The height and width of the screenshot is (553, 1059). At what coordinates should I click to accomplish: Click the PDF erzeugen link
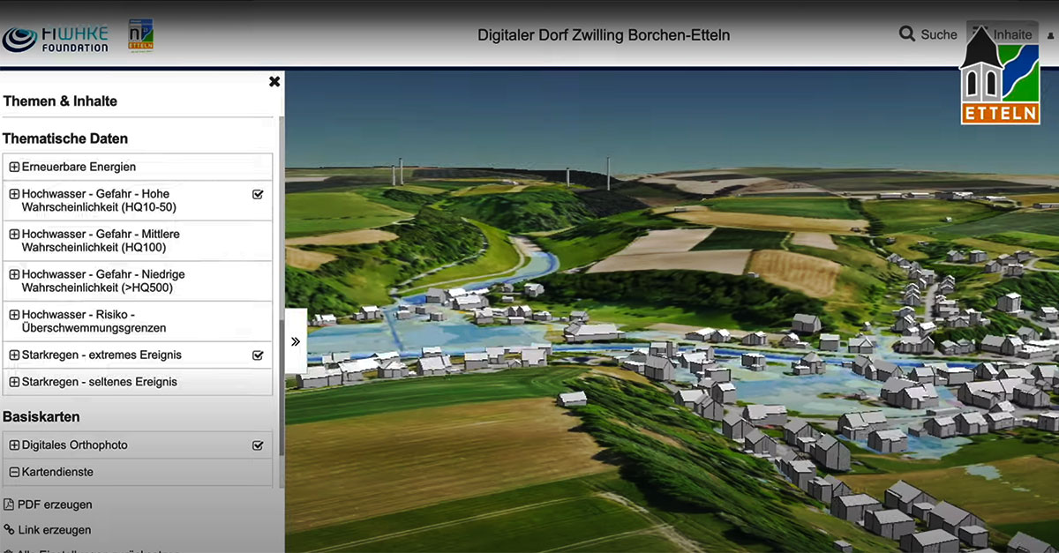(x=55, y=504)
